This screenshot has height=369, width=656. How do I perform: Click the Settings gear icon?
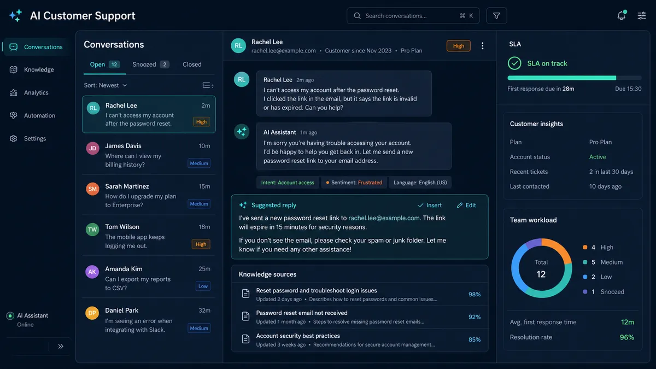click(x=14, y=139)
